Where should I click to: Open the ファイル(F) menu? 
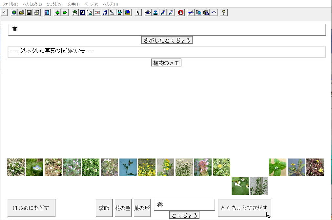click(10, 4)
